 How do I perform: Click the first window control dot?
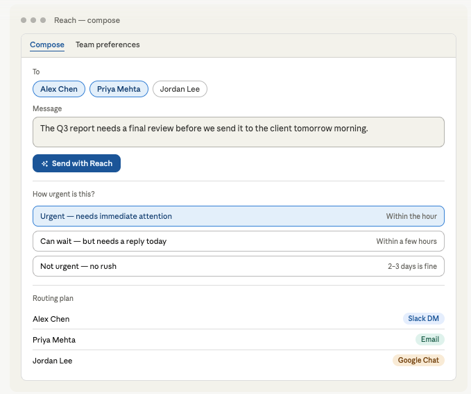[24, 20]
